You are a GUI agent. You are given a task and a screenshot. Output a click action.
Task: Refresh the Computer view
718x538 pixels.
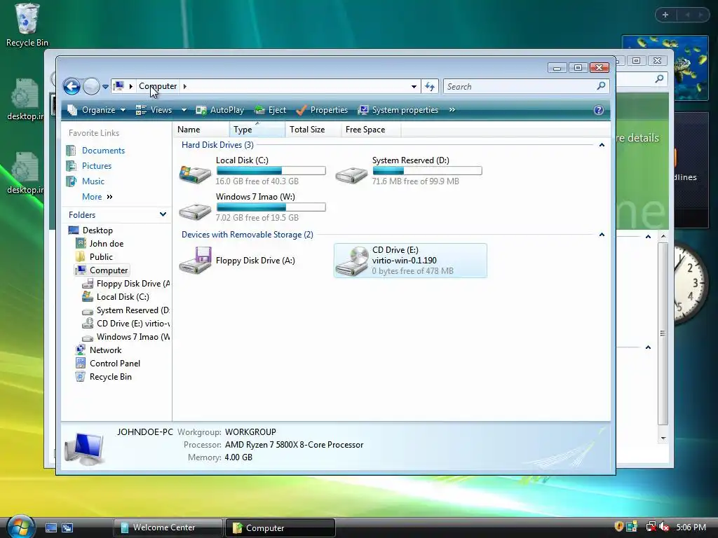430,86
